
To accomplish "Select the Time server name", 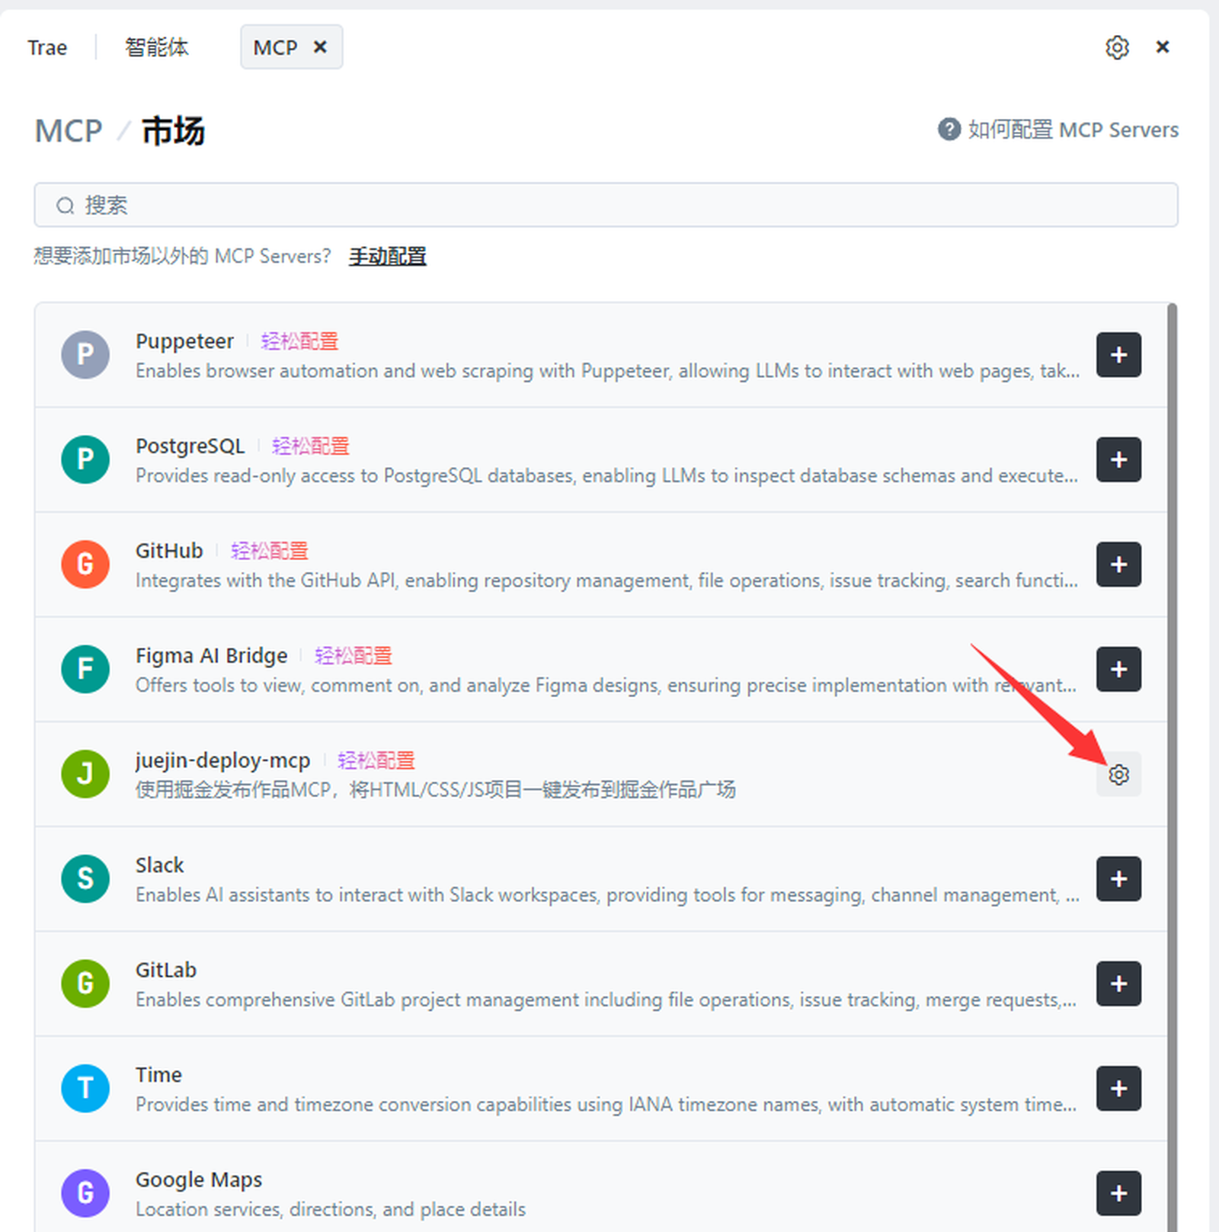I will [x=158, y=1075].
